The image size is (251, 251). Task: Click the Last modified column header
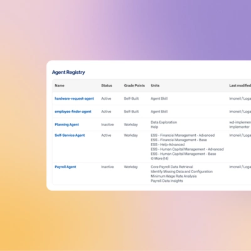pyautogui.click(x=240, y=85)
